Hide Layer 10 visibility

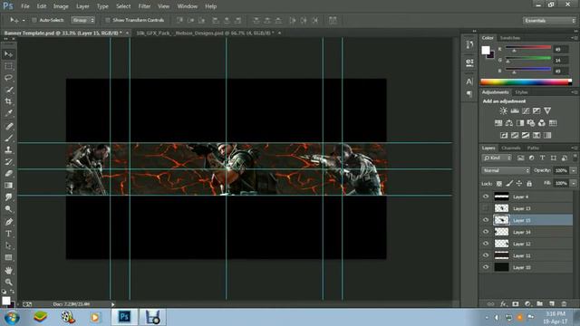click(486, 267)
